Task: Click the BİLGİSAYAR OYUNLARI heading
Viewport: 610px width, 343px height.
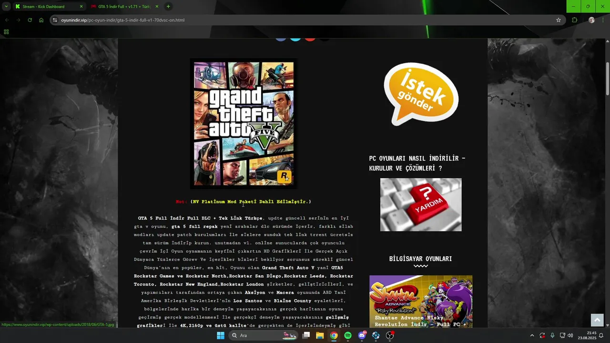Action: 420,259
